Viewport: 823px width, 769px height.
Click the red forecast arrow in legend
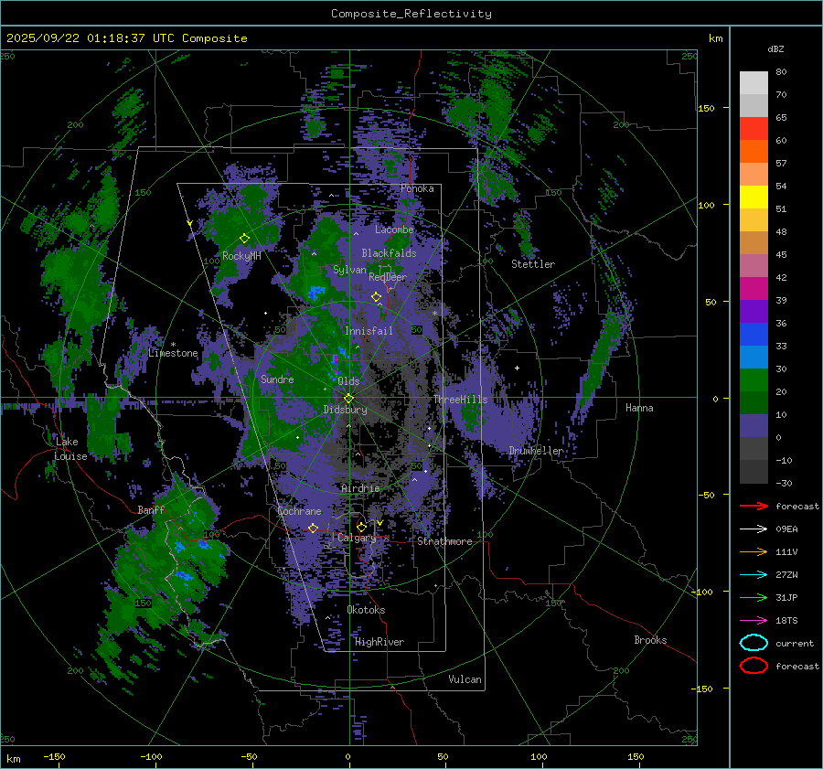754,506
